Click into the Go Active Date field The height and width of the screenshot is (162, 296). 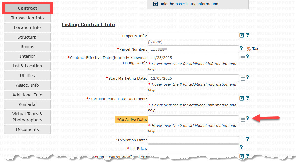pos(194,120)
